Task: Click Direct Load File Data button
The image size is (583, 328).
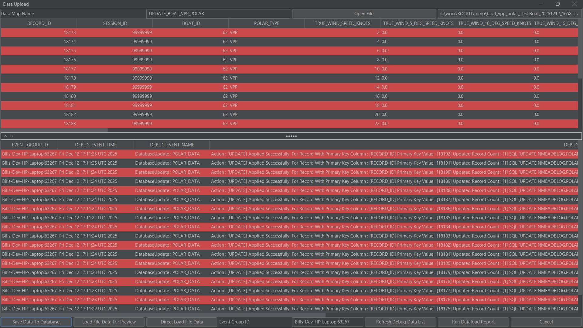Action: 182,322
